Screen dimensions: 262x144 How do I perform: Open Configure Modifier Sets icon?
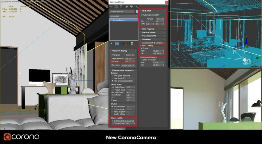[132, 43]
